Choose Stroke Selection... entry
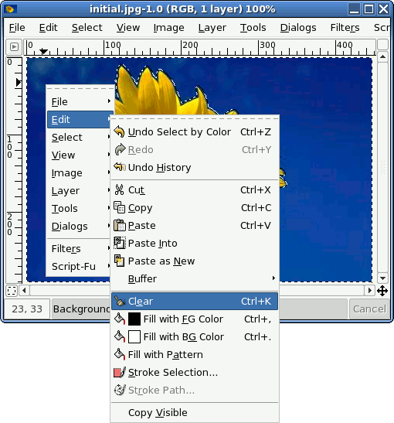Viewport: 394px width, 423px height. coord(195,372)
